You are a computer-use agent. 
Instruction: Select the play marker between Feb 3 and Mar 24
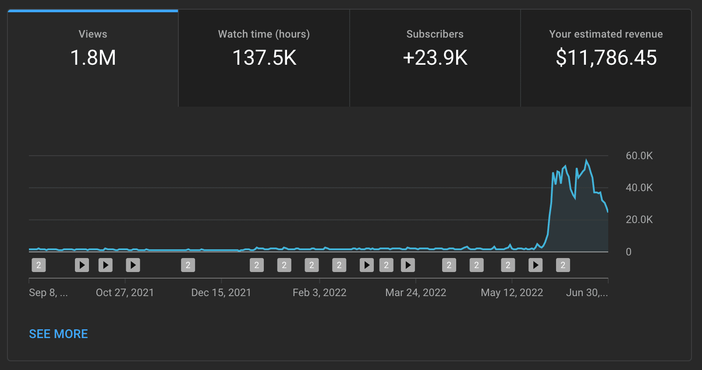[366, 265]
